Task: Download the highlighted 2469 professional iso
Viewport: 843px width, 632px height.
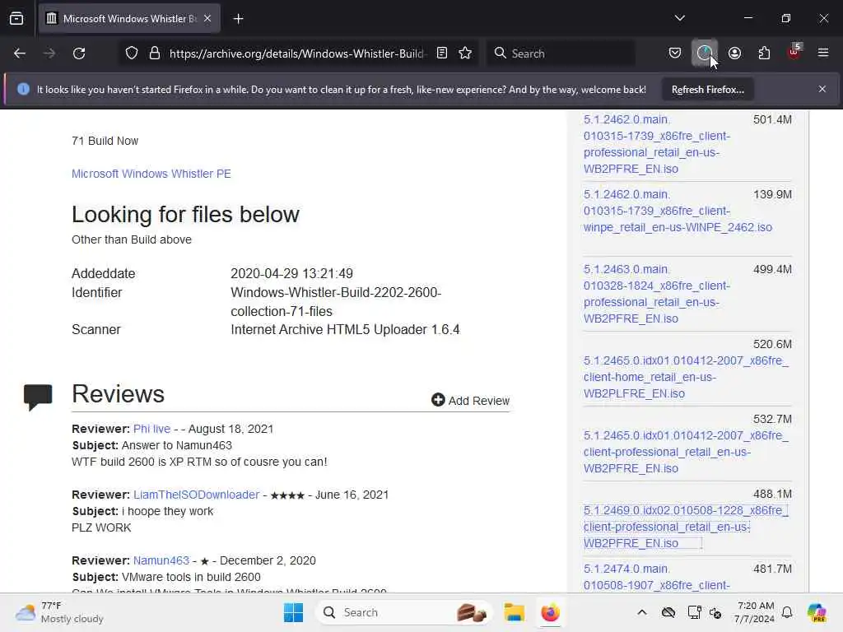Action: 686,527
